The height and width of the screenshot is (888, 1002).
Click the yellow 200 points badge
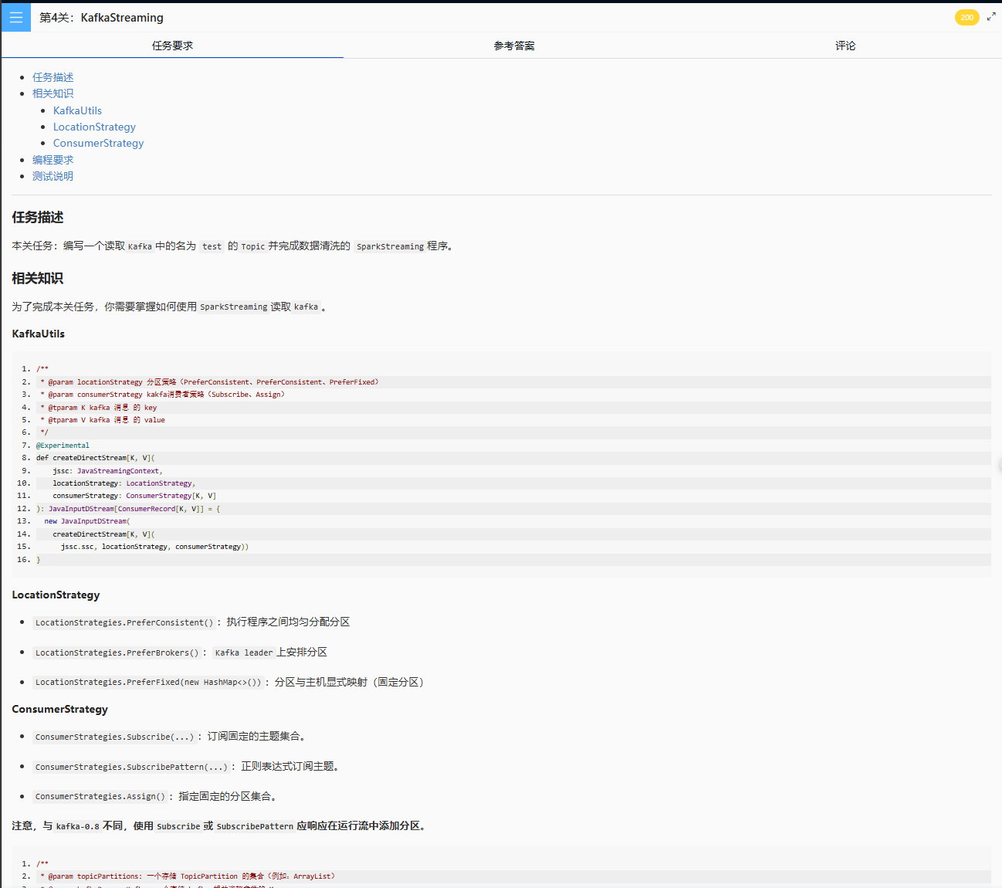[966, 17]
